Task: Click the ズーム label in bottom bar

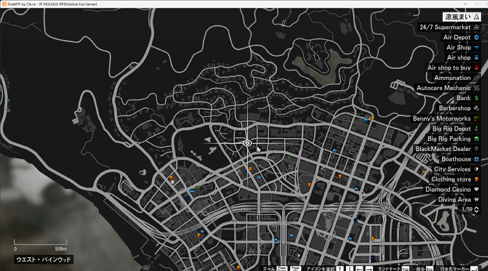Action: point(269,269)
